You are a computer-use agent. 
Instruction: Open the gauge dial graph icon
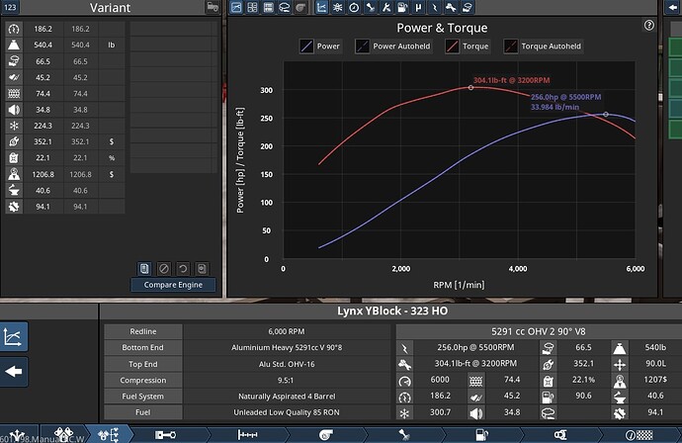(354, 7)
